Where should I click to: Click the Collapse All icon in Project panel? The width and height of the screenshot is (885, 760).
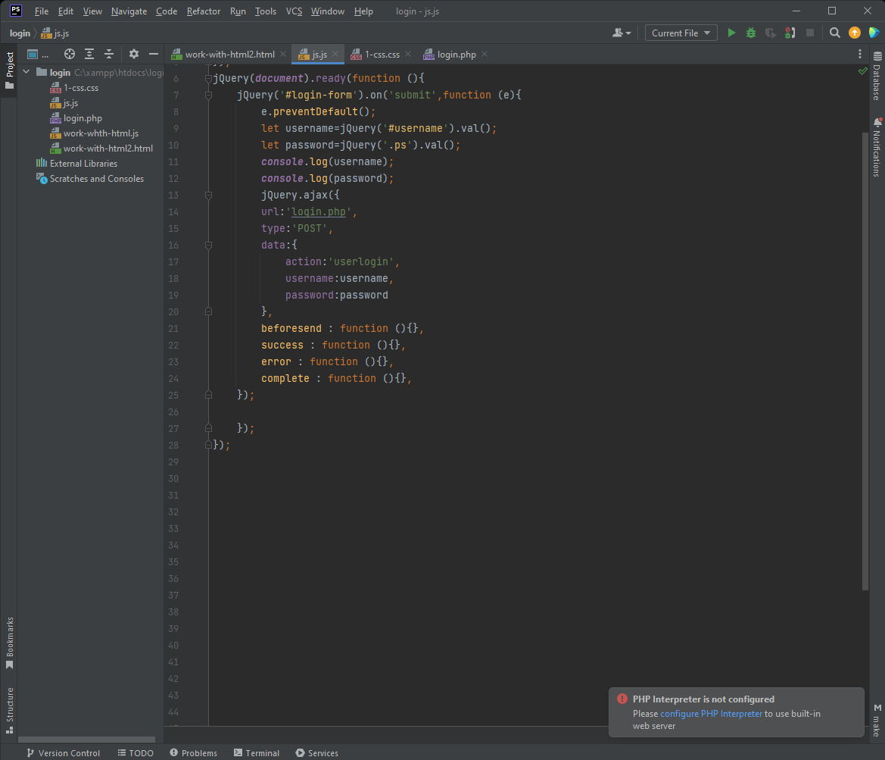click(109, 54)
